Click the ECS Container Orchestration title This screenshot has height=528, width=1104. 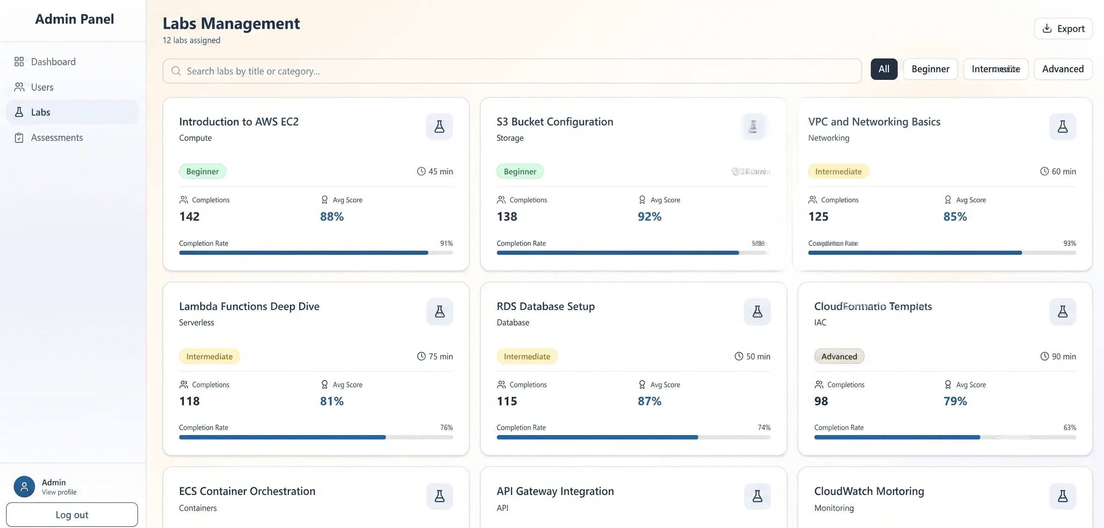click(247, 491)
